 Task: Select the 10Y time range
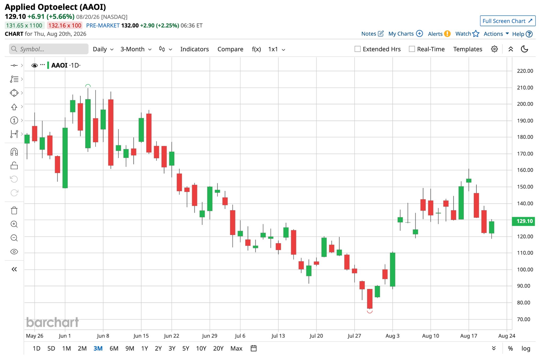[201, 348]
